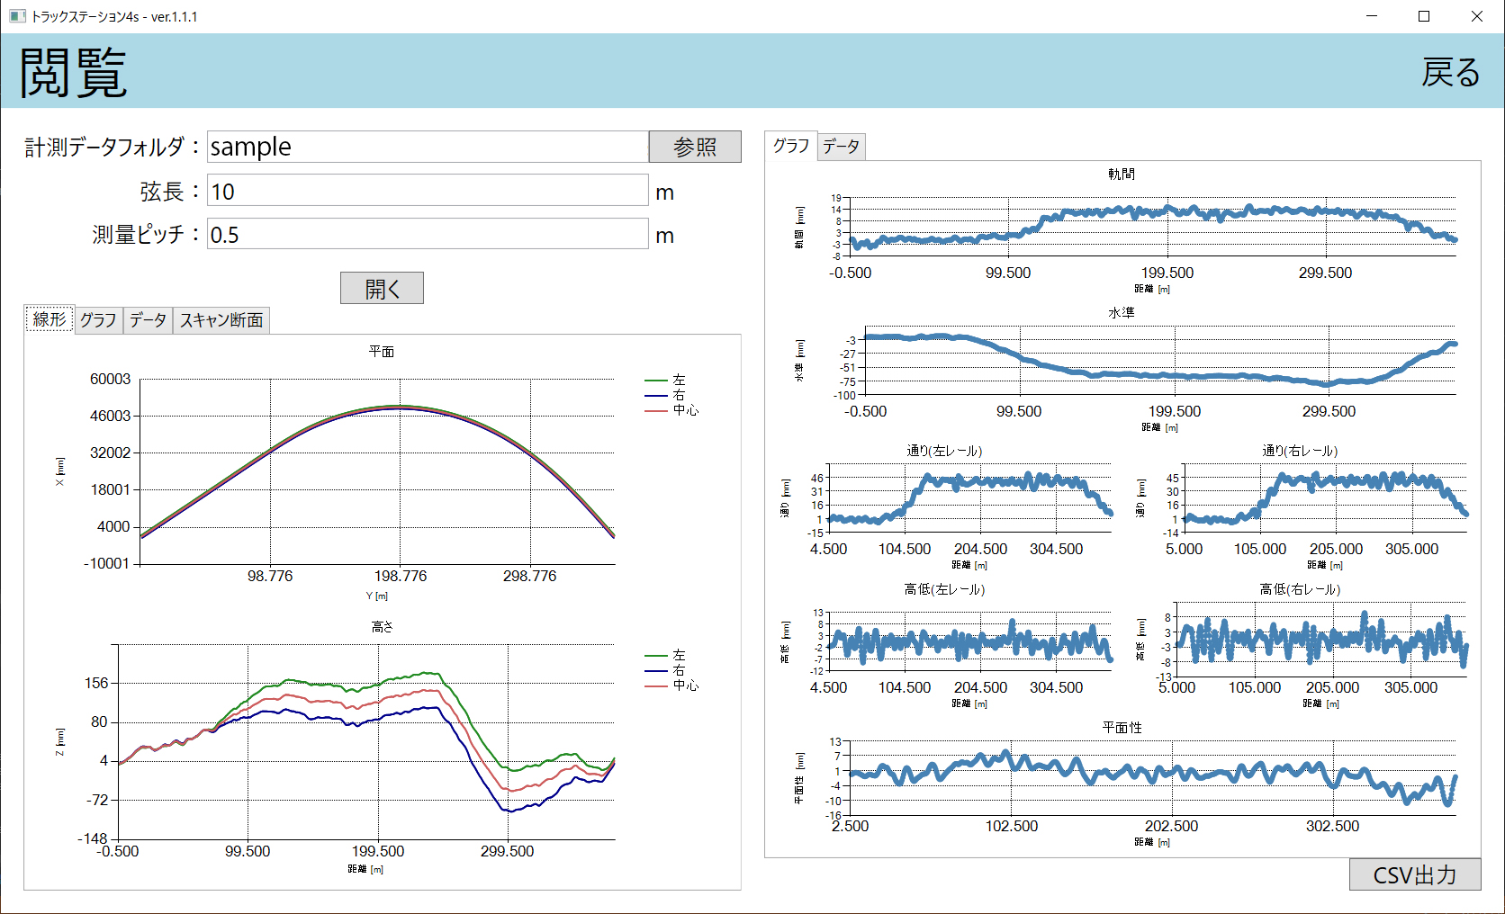Click the Y [m] axis caption
This screenshot has height=914, width=1505.
[376, 596]
